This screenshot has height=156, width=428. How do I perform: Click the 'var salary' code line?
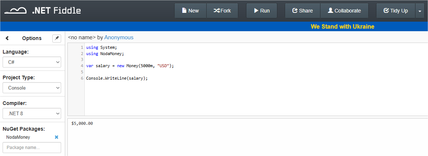130,66
